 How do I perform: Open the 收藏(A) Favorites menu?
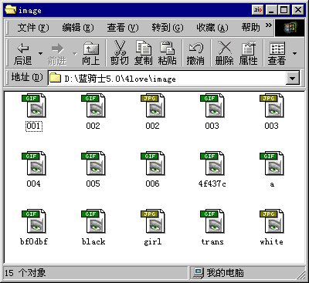point(212,28)
